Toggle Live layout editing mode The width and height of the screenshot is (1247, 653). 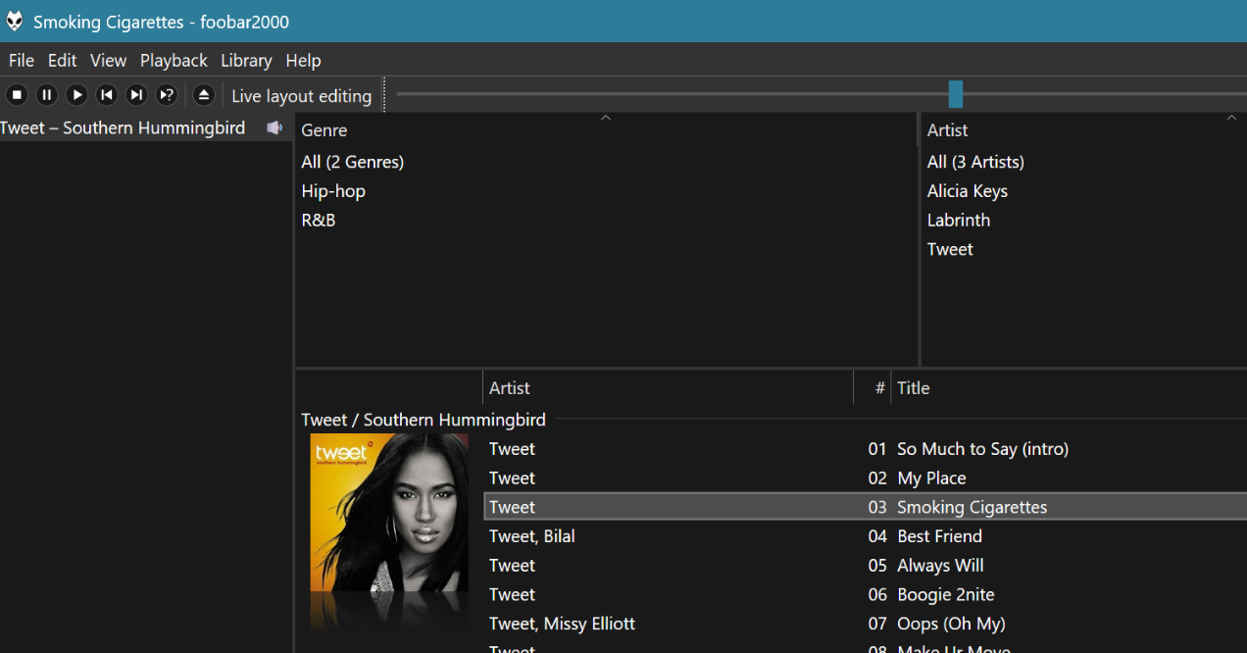[301, 95]
